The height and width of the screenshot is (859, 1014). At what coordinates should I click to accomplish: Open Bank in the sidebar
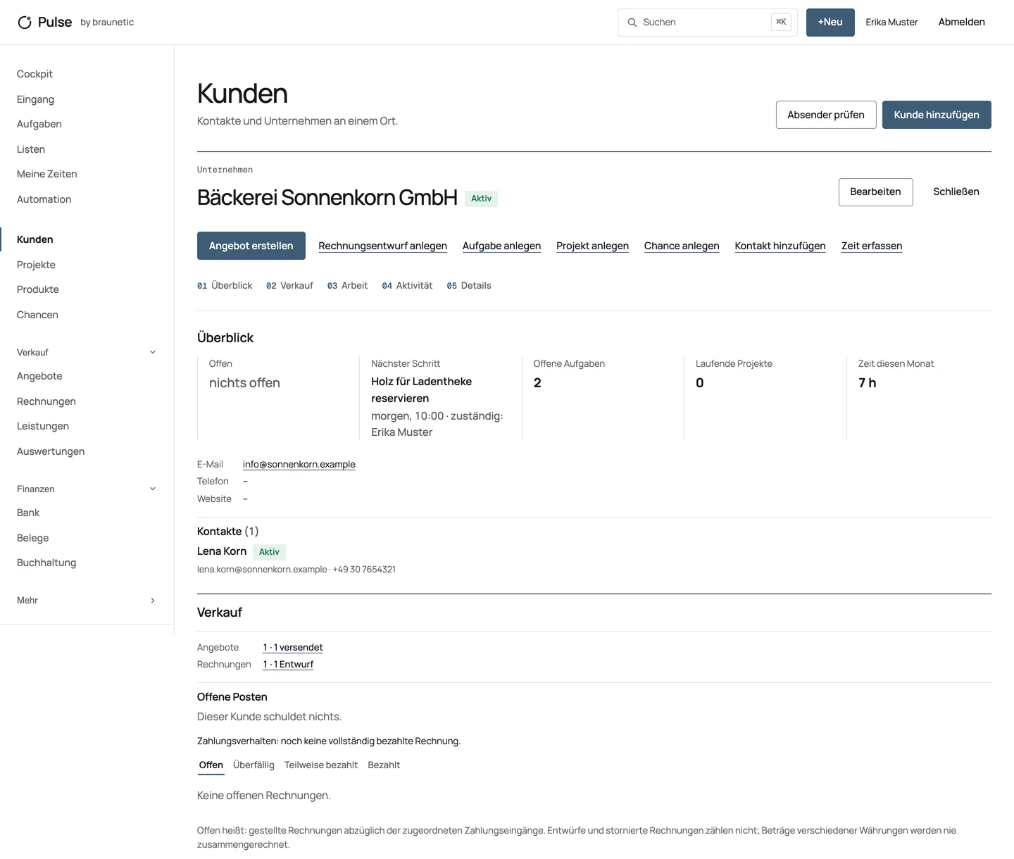point(28,513)
